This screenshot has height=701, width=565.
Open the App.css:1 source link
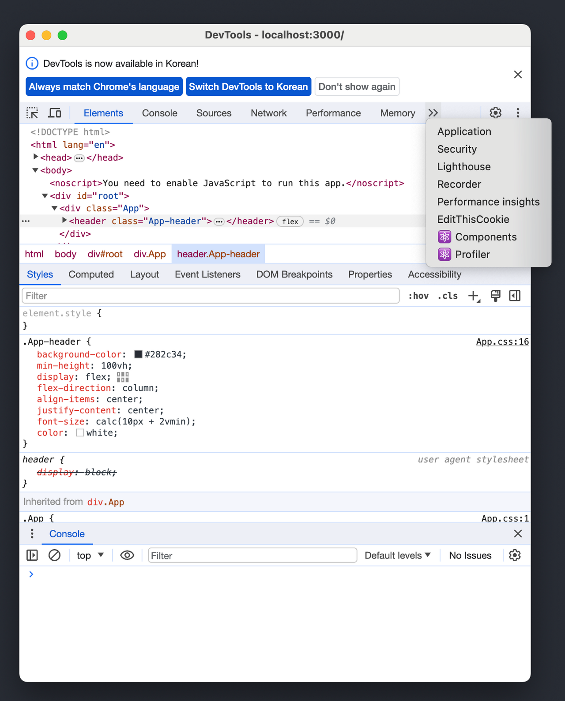[x=505, y=518]
